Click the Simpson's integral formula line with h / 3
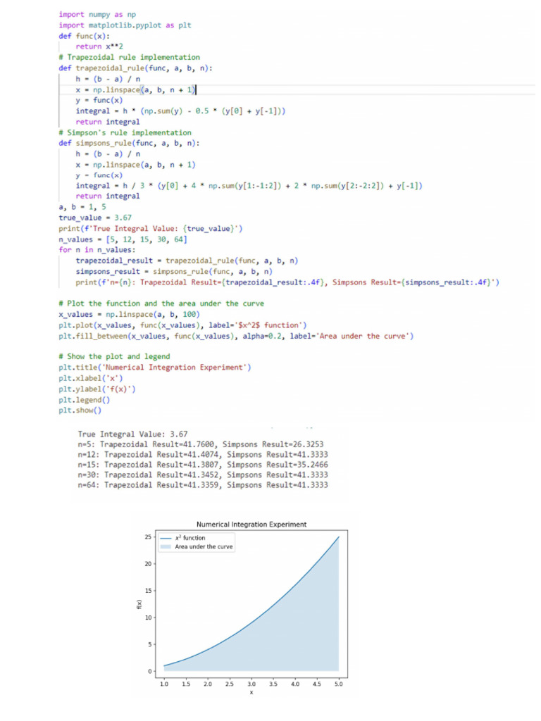 click(249, 186)
